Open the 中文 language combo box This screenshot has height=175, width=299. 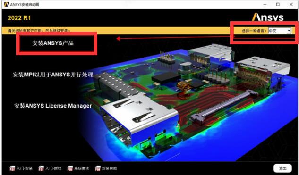[280, 31]
